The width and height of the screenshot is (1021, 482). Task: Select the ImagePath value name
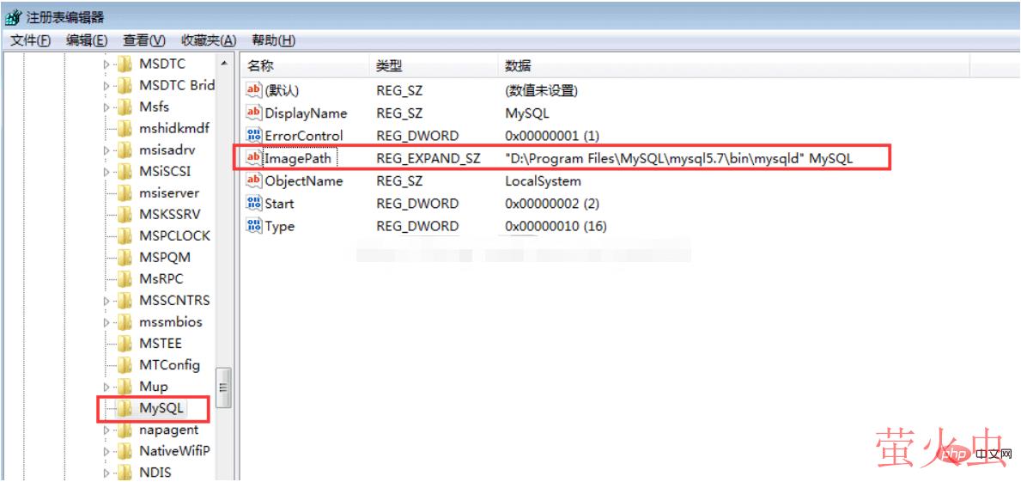click(298, 157)
